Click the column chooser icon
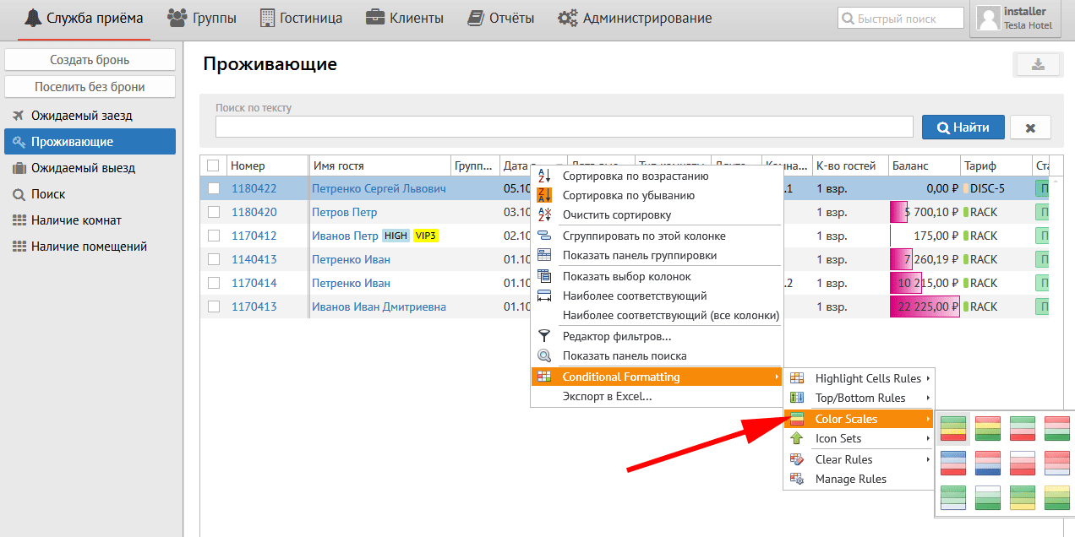 (544, 276)
